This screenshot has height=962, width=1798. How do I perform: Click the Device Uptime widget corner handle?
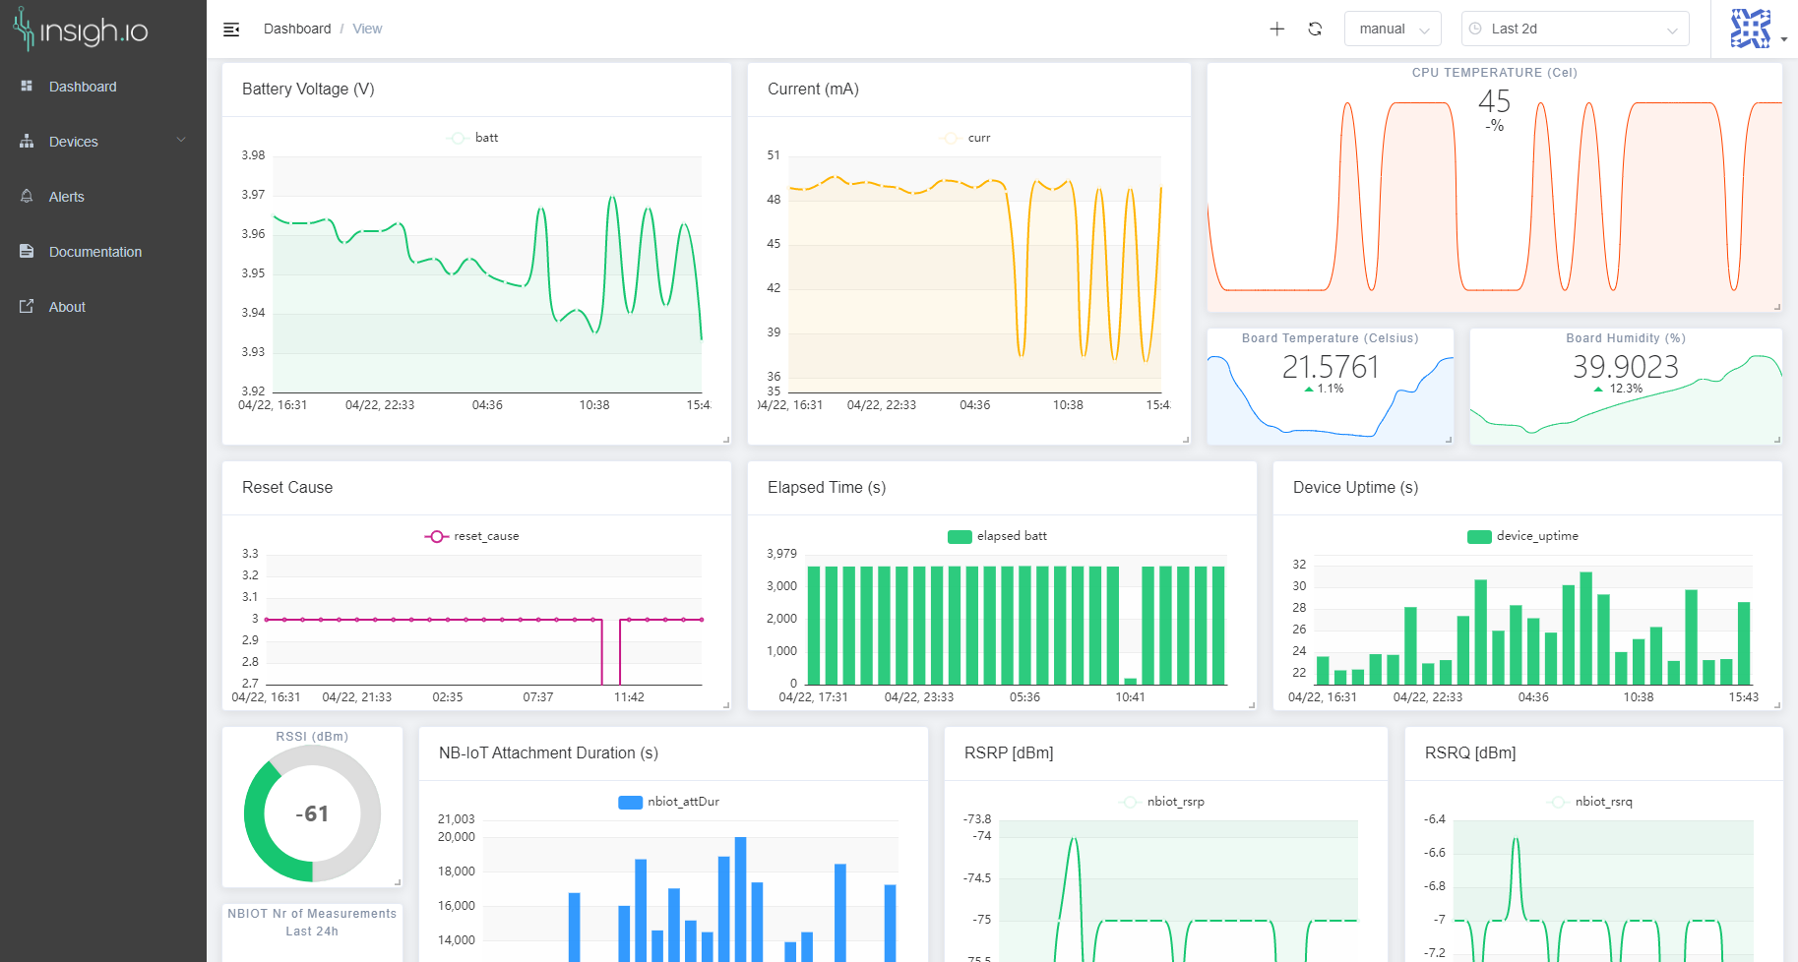tap(1777, 705)
